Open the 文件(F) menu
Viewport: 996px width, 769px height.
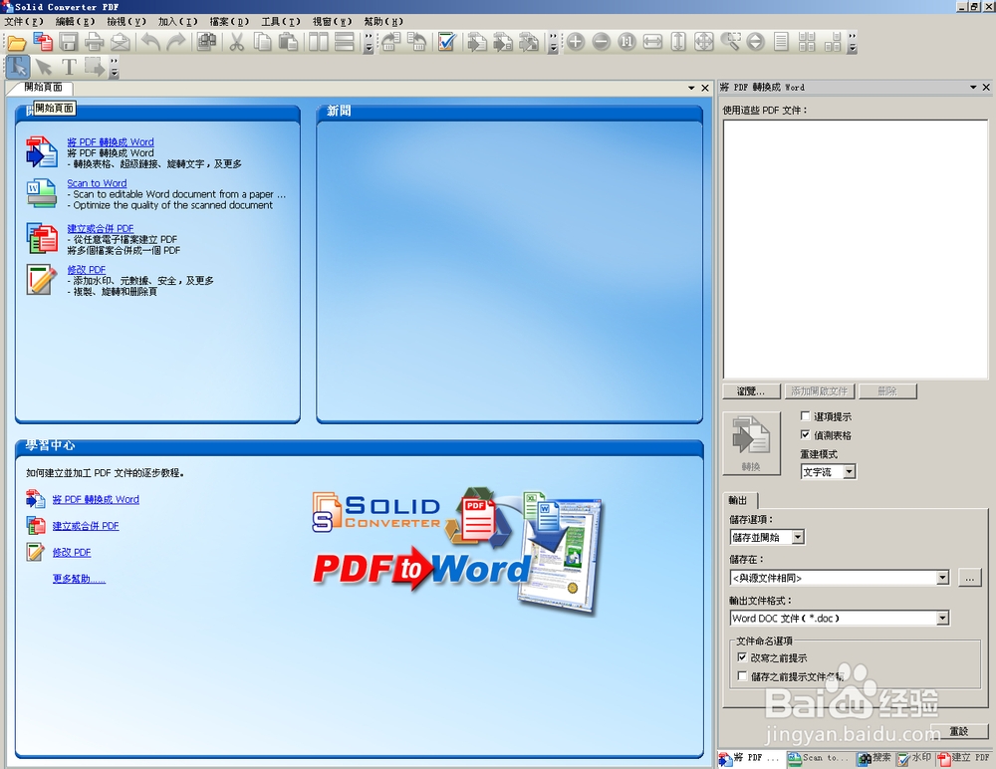[24, 22]
